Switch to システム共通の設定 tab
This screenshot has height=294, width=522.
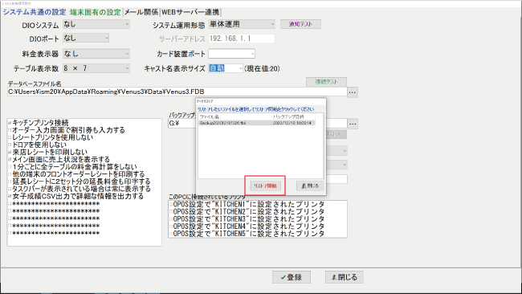tap(35, 12)
